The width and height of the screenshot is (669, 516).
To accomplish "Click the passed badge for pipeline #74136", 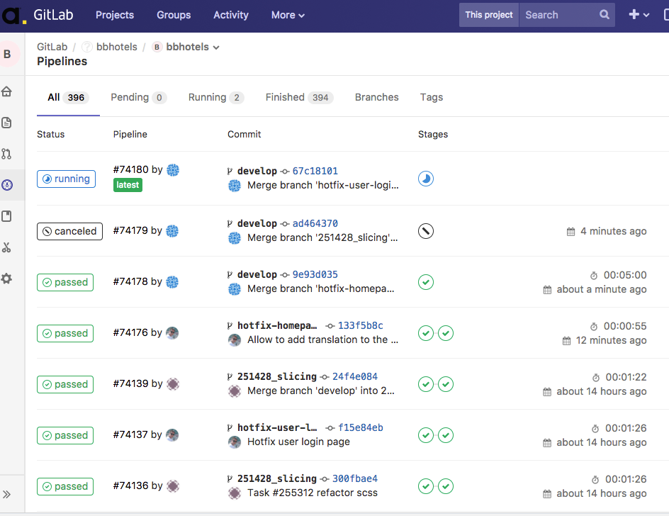I will (x=65, y=486).
